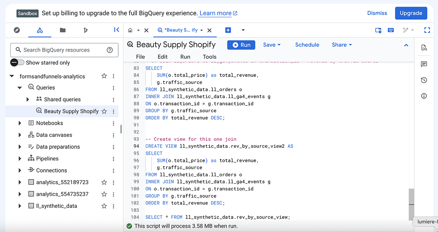Star the analytics_554735237 dataset
Screen dimensions: 438x232
point(104,194)
